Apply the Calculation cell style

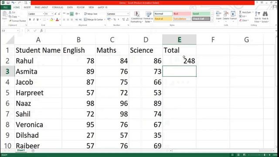(x=182, y=19)
